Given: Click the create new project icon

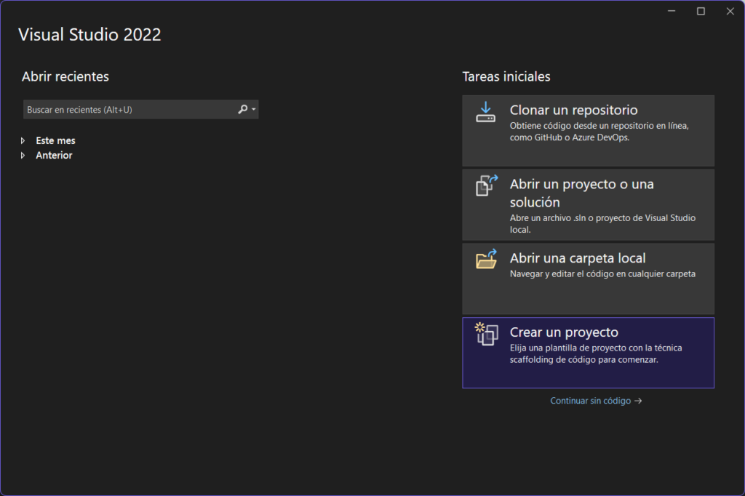Looking at the screenshot, I should (x=487, y=334).
